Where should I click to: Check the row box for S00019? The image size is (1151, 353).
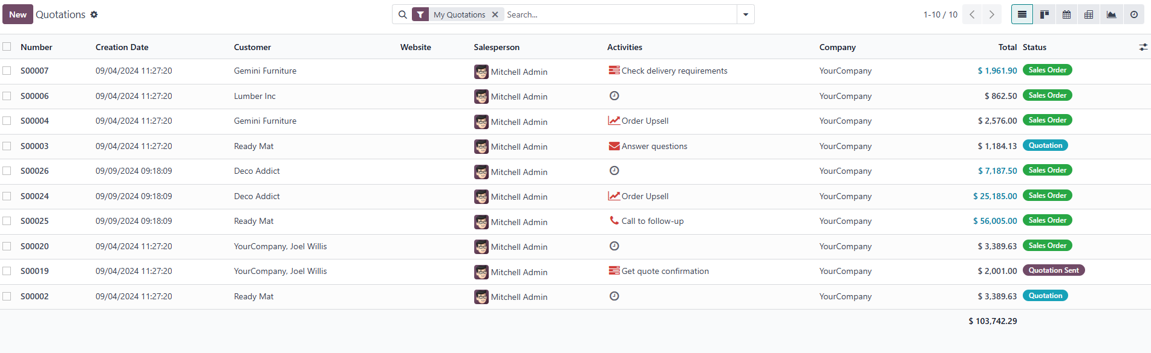pos(7,271)
